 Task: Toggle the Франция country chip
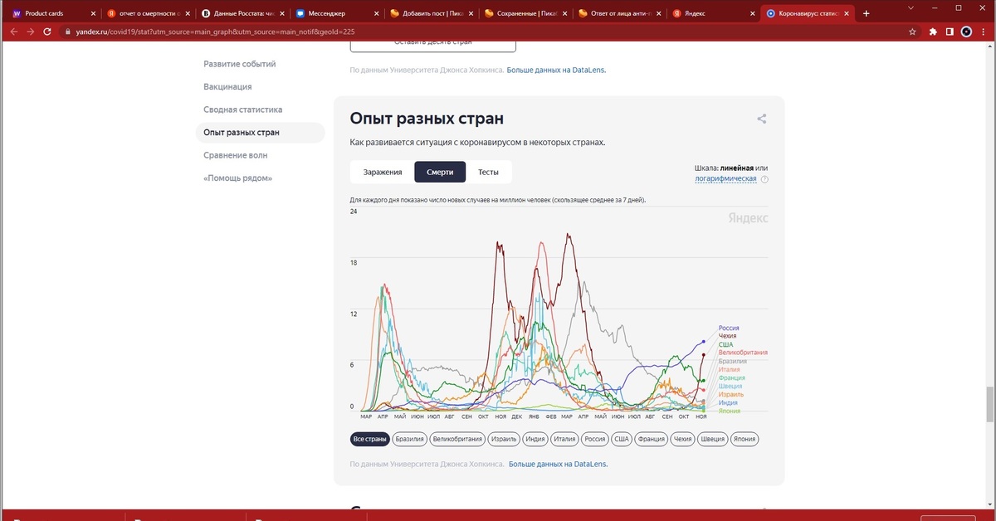tap(652, 439)
